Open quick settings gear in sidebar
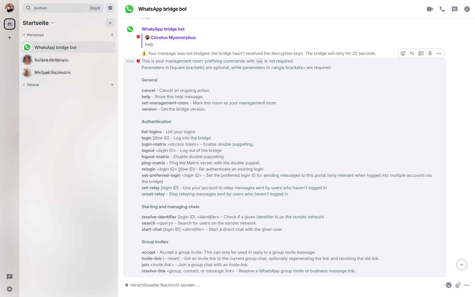Screen dimensions: 475x297 pos(10,289)
